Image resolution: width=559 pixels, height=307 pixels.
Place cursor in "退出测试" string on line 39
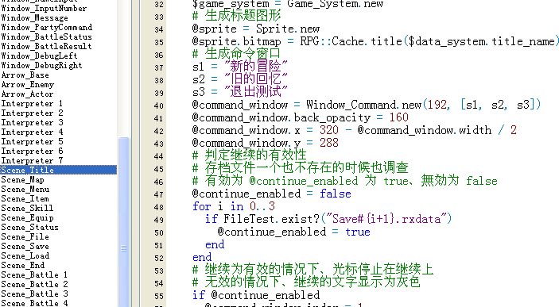click(x=255, y=91)
